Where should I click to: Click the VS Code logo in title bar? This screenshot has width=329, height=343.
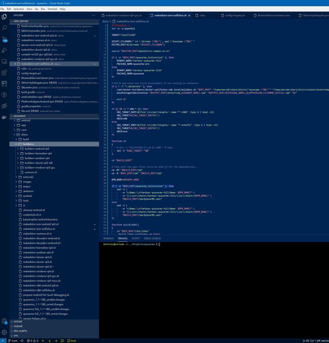2,3
